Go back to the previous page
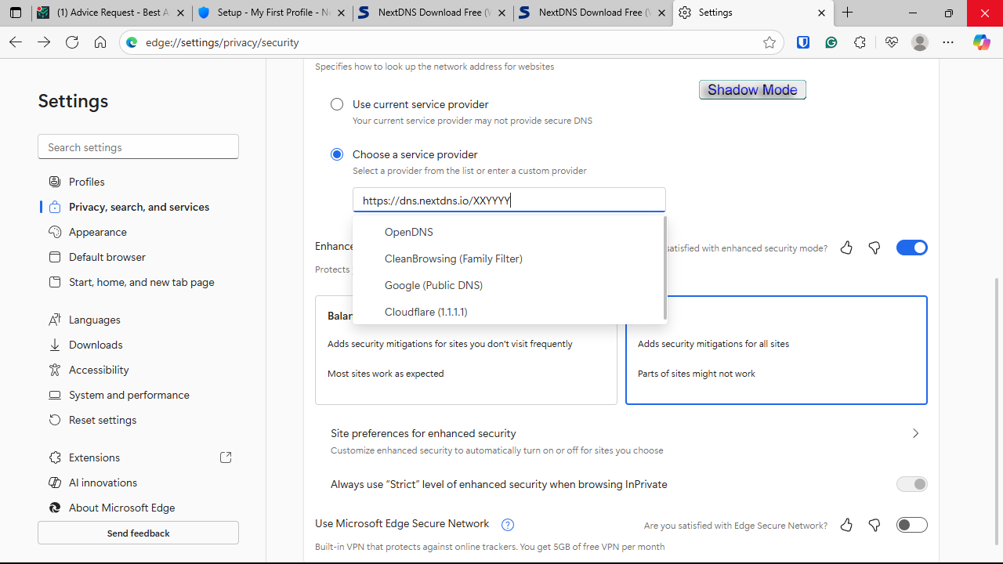Viewport: 1003px width, 564px height. pos(16,42)
